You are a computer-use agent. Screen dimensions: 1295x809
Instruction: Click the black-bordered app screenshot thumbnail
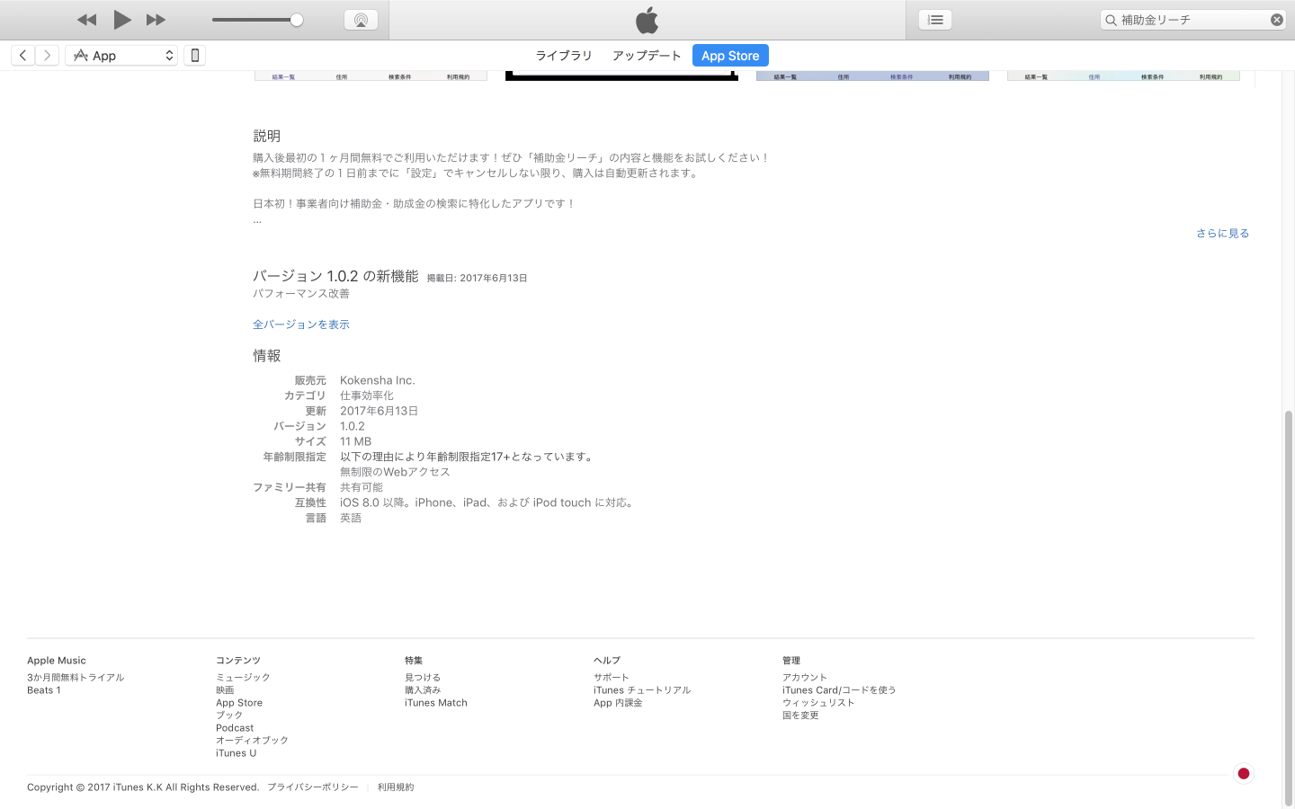621,76
